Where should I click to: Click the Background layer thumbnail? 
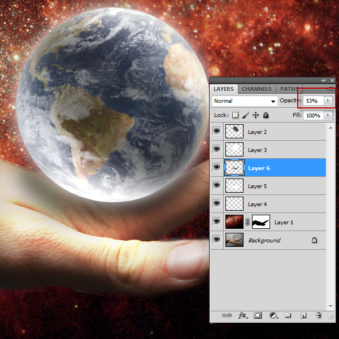pos(234,240)
